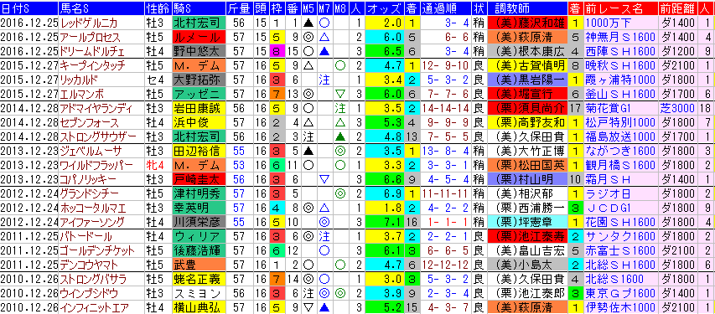Click the 通過順 column header
The height and width of the screenshot is (314, 715).
445,8
